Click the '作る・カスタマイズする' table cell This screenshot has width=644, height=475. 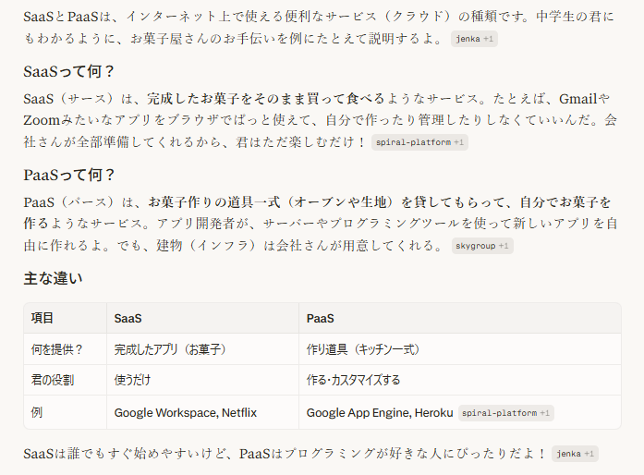(459, 380)
